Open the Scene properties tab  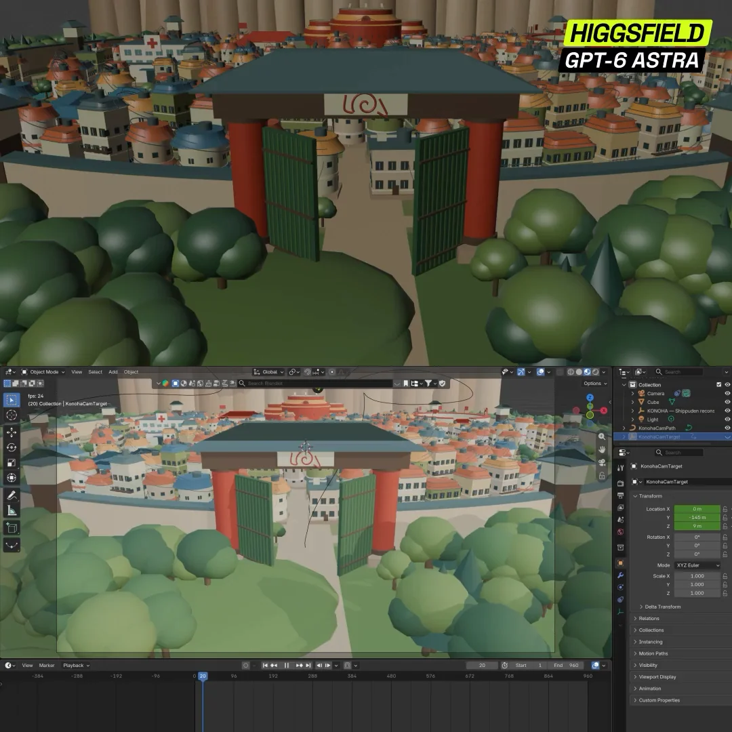tap(620, 520)
